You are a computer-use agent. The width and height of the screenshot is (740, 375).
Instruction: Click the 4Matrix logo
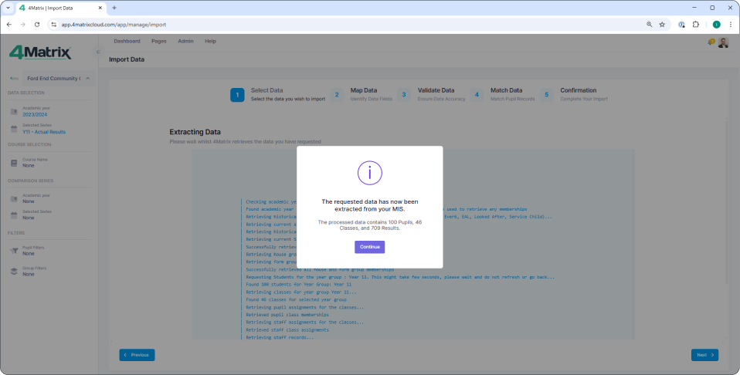40,52
